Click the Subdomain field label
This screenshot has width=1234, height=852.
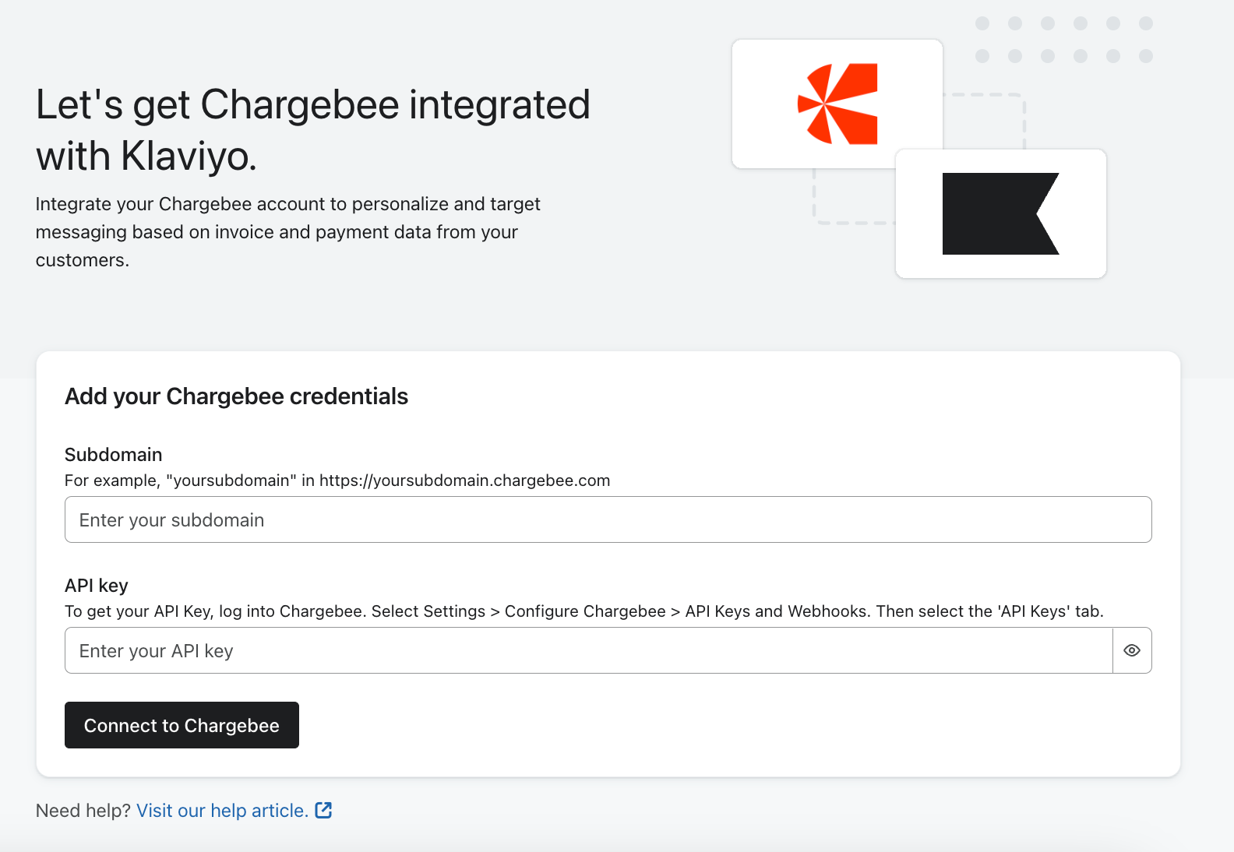click(x=114, y=455)
